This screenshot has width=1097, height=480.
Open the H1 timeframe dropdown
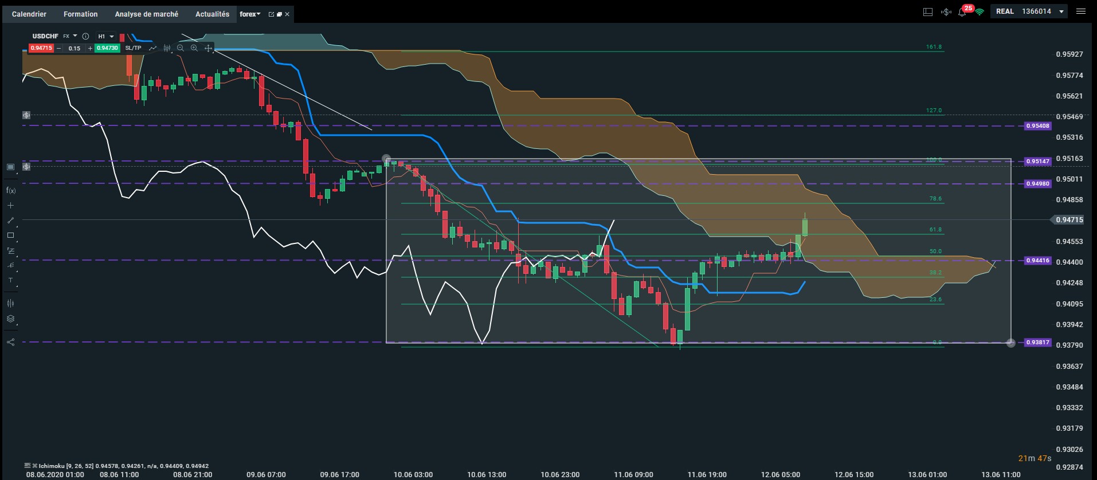tap(106, 36)
